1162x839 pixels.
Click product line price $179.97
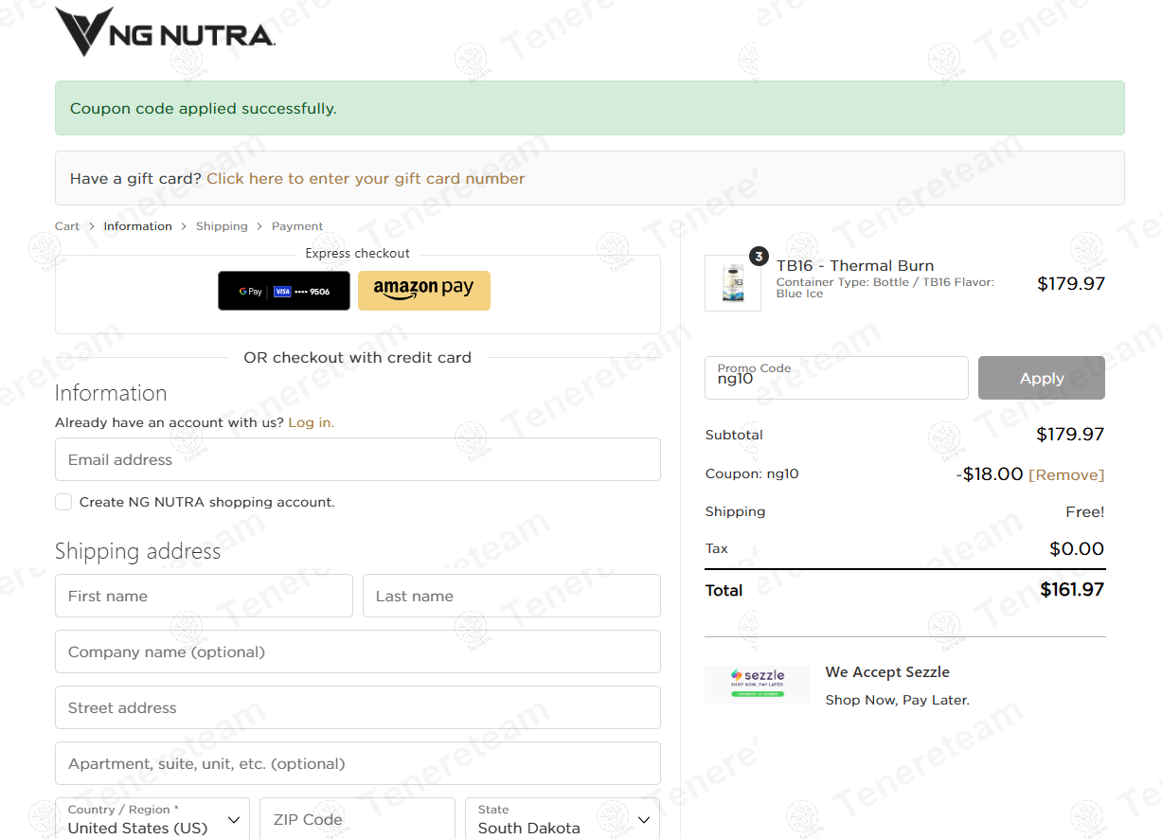click(x=1071, y=283)
